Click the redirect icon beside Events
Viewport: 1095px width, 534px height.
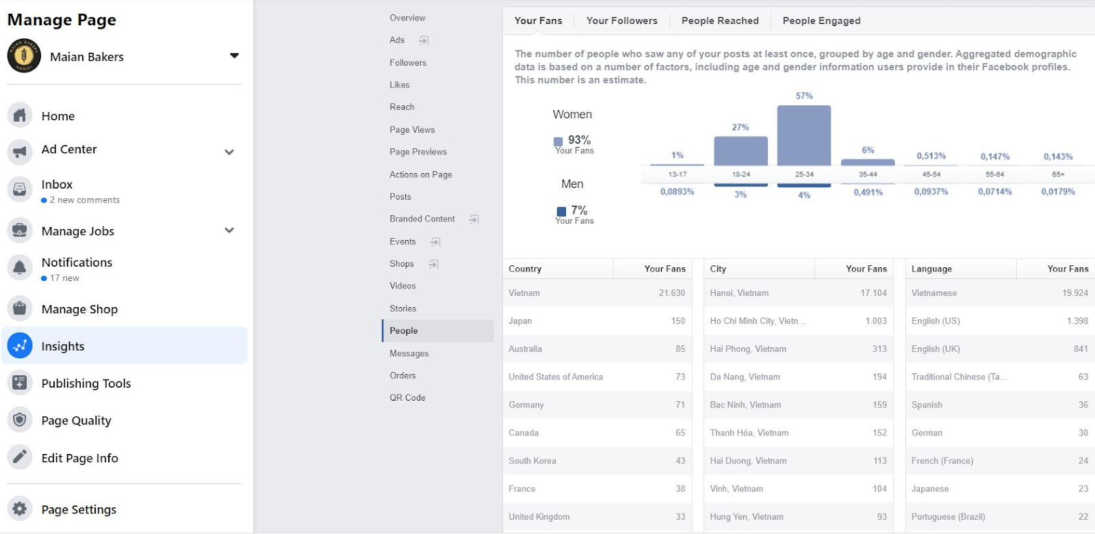click(x=435, y=242)
